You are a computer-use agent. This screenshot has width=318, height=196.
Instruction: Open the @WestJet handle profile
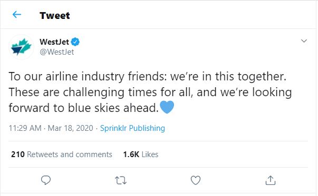57,52
